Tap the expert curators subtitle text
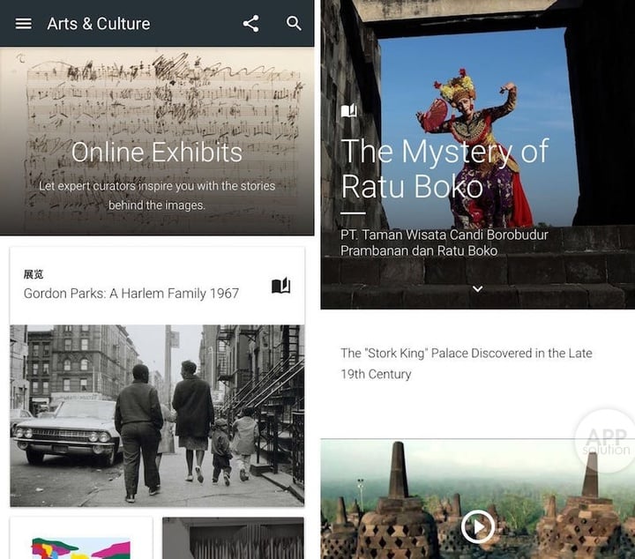 (157, 195)
